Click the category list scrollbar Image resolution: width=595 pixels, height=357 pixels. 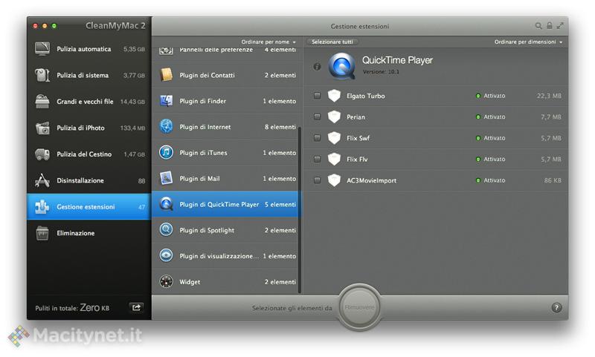point(300,209)
